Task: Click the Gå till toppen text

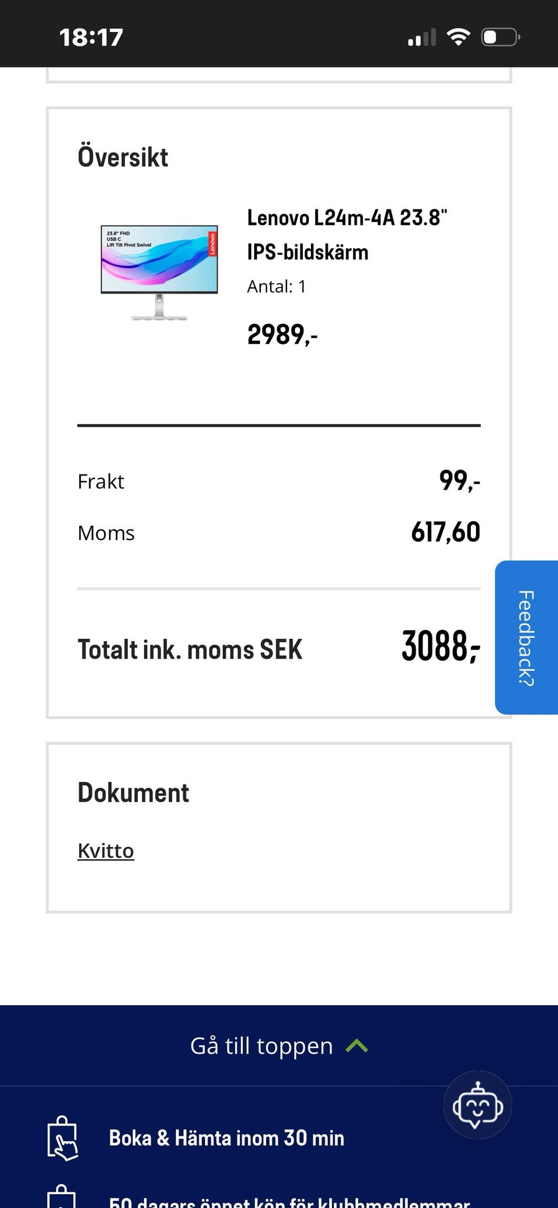Action: click(262, 1046)
